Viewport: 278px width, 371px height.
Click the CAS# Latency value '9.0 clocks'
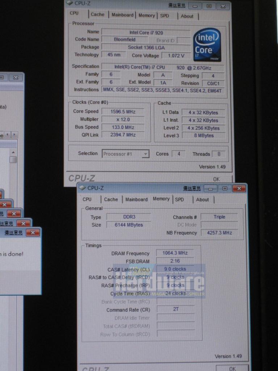pos(175,269)
